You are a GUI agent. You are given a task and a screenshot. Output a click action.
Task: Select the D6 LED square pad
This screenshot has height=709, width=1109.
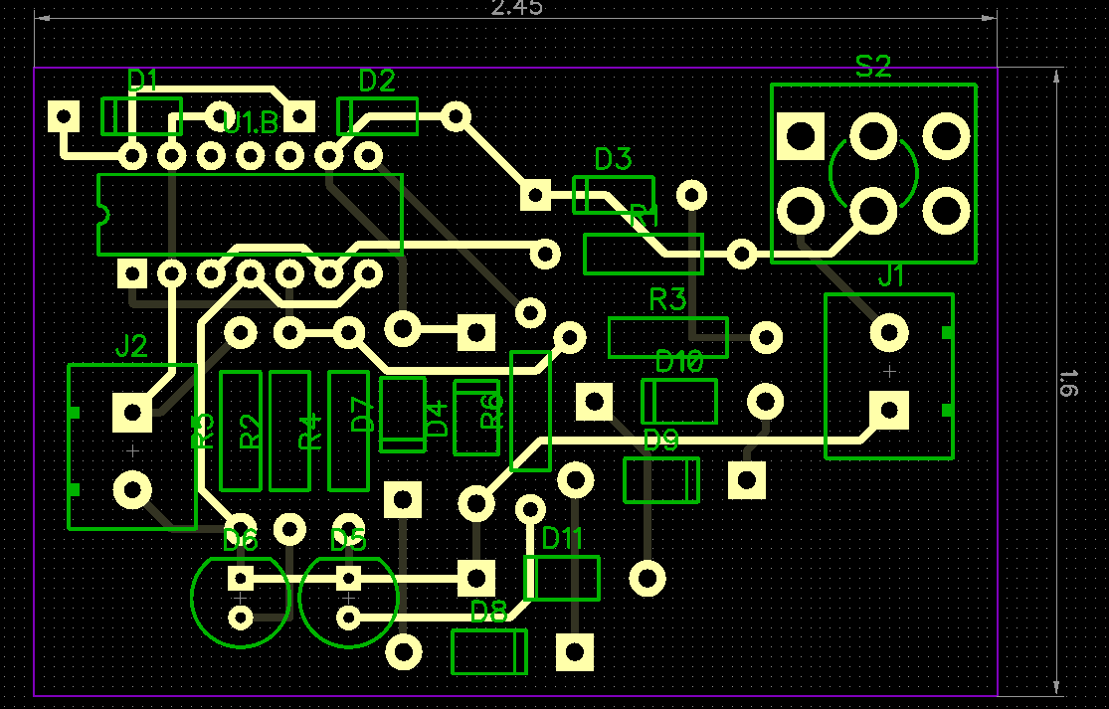point(241,579)
